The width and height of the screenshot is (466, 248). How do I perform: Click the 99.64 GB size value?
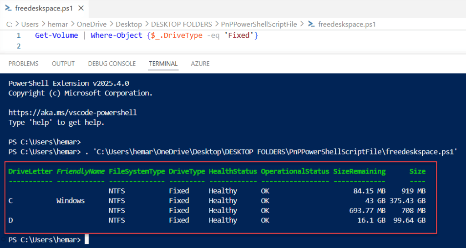pos(409,220)
